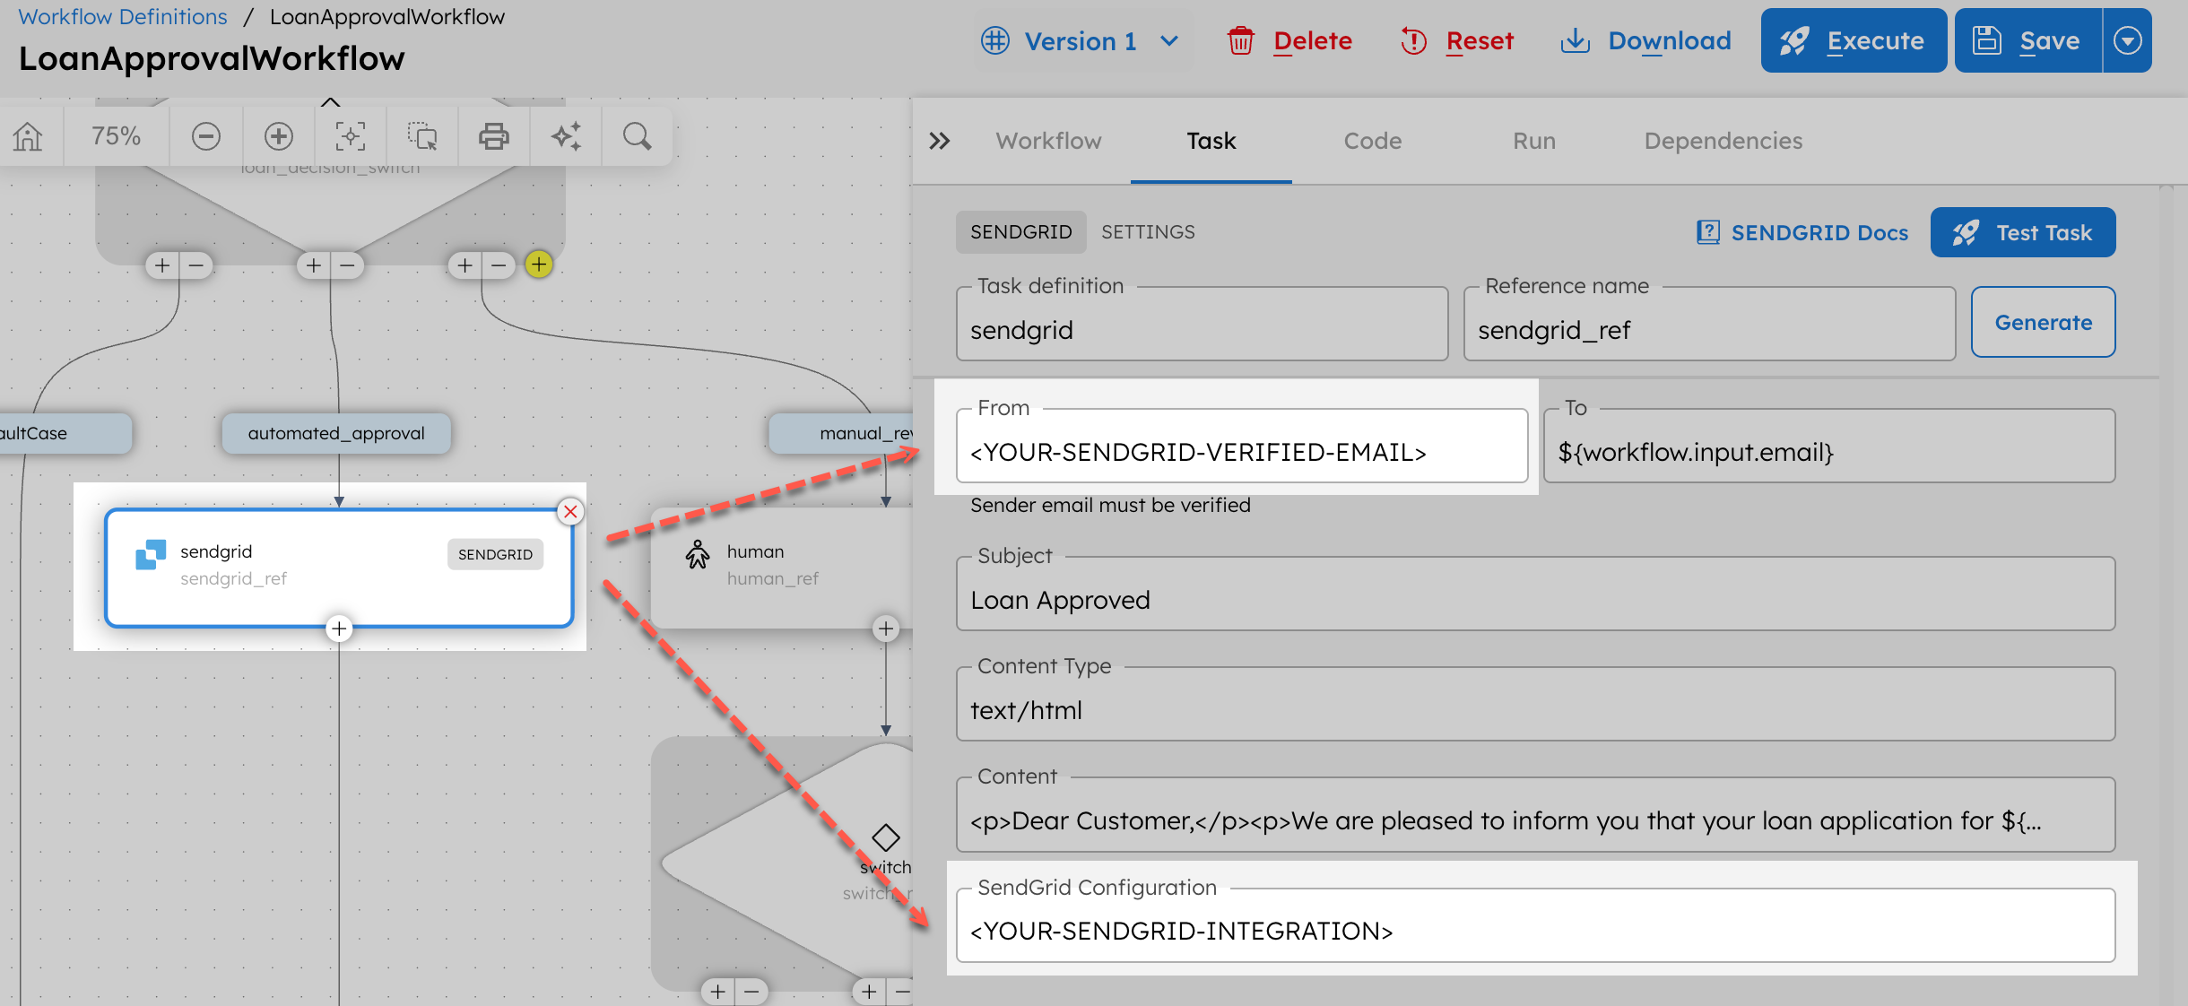The image size is (2188, 1006).
Task: Switch to the Run tab
Action: click(x=1534, y=141)
